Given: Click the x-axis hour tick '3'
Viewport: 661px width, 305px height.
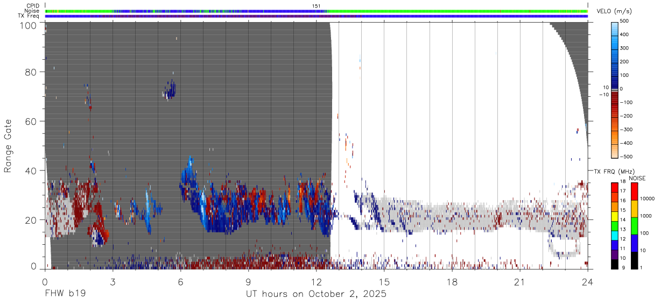Looking at the screenshot, I should pyautogui.click(x=112, y=282).
